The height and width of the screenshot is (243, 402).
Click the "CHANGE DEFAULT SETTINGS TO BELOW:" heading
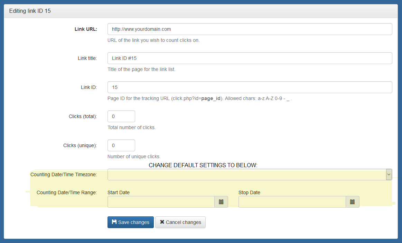click(x=203, y=165)
